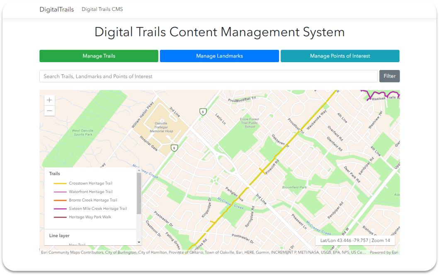The image size is (439, 275).
Task: Click the orange Bronte Creek Heritage Trail swatch
Action: [x=60, y=200]
